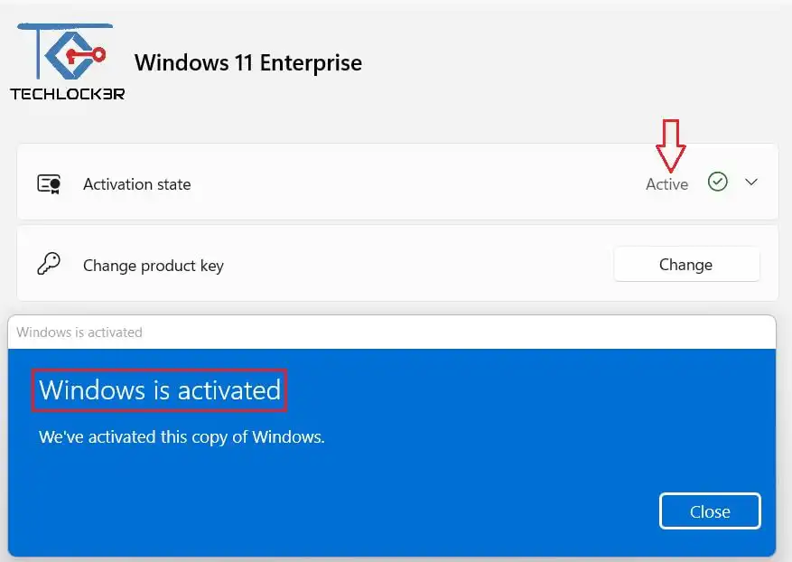Click the red downward arrow annotation

[x=671, y=145]
